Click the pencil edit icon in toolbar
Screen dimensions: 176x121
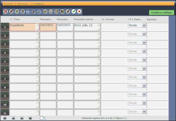pos(11,11)
